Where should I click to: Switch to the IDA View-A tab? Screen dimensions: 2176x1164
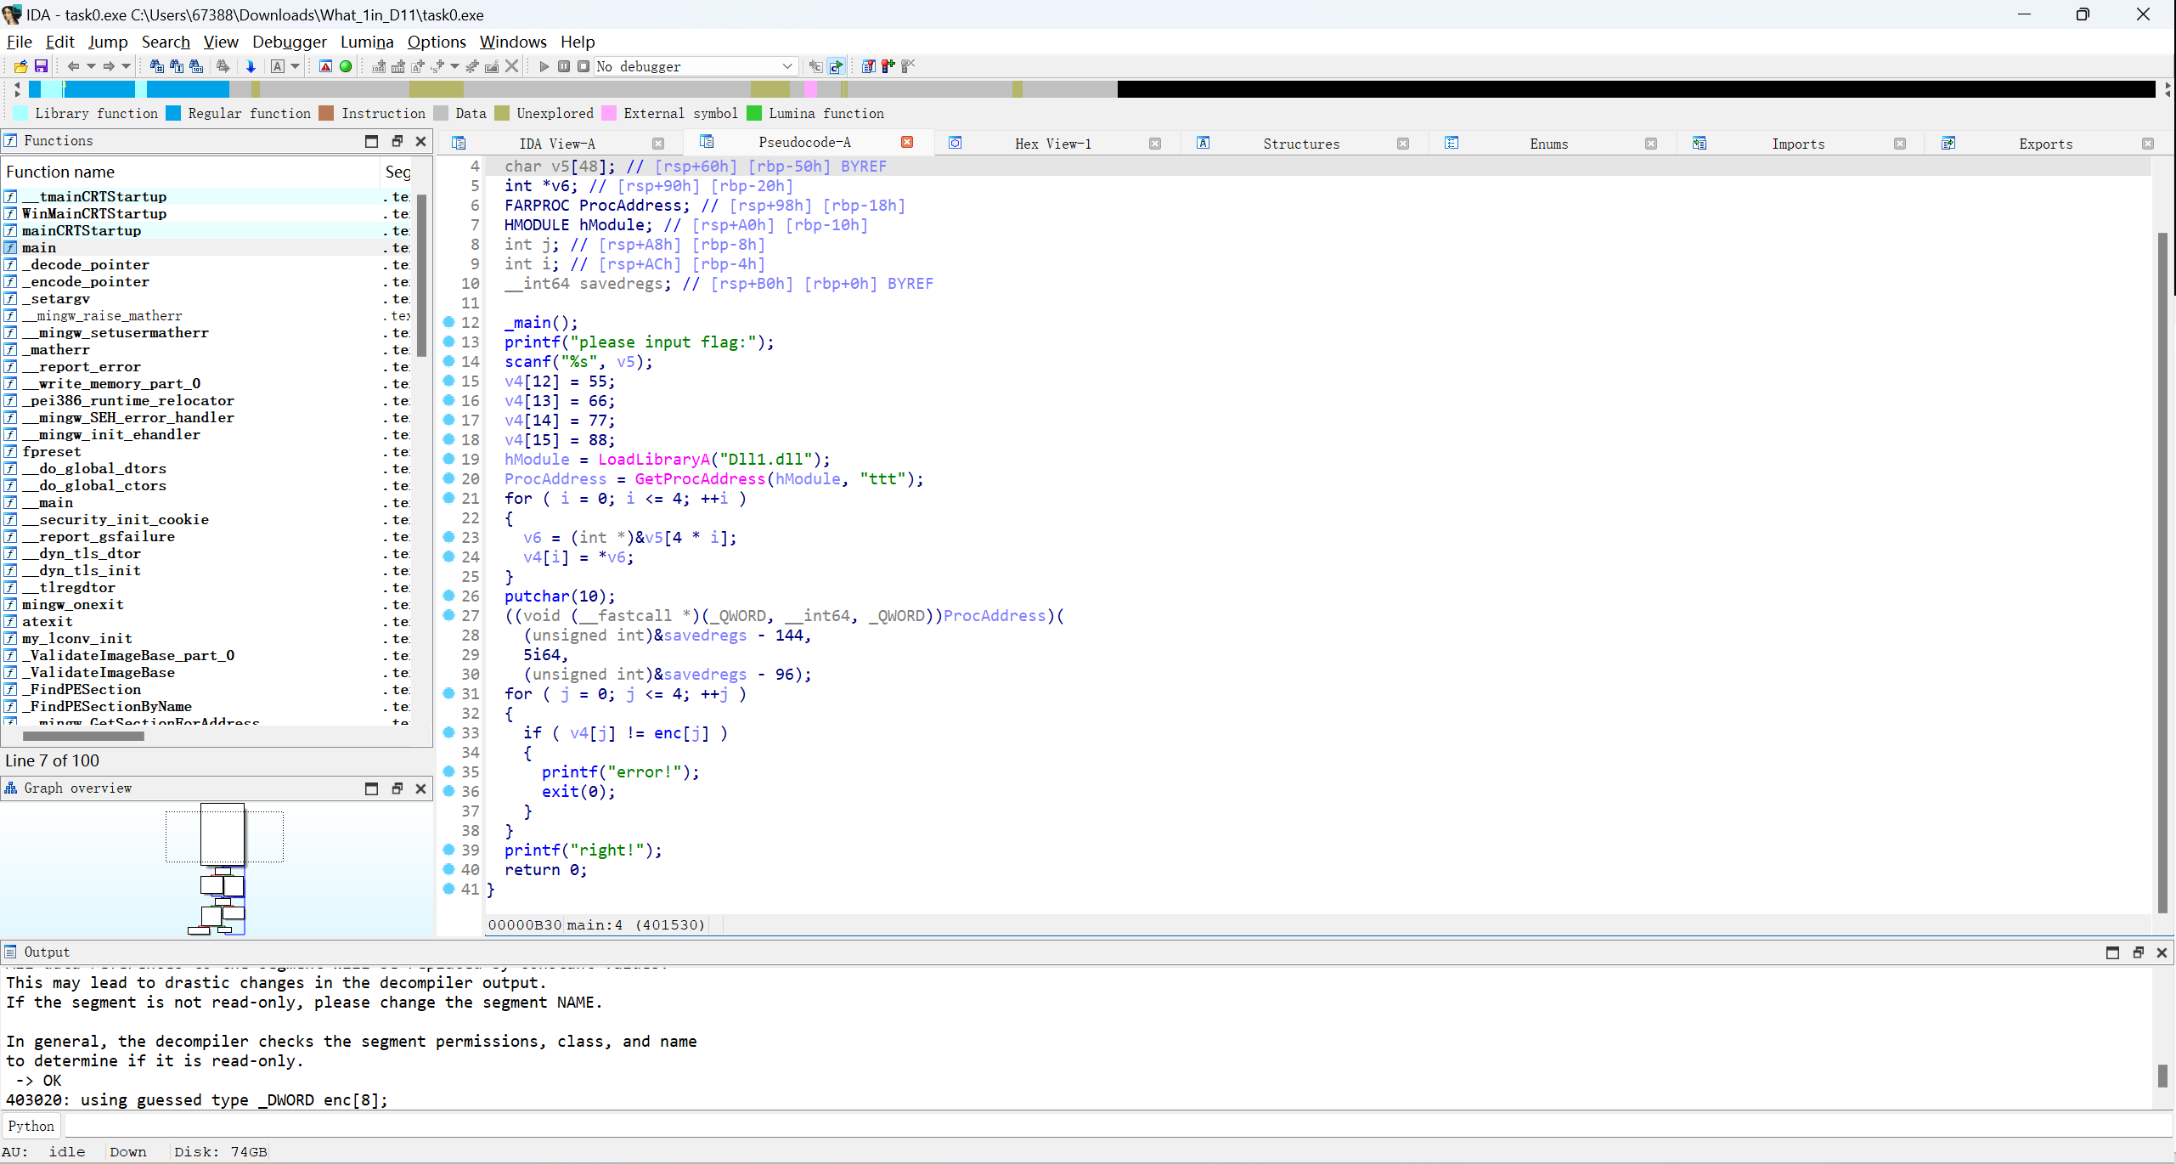point(557,144)
